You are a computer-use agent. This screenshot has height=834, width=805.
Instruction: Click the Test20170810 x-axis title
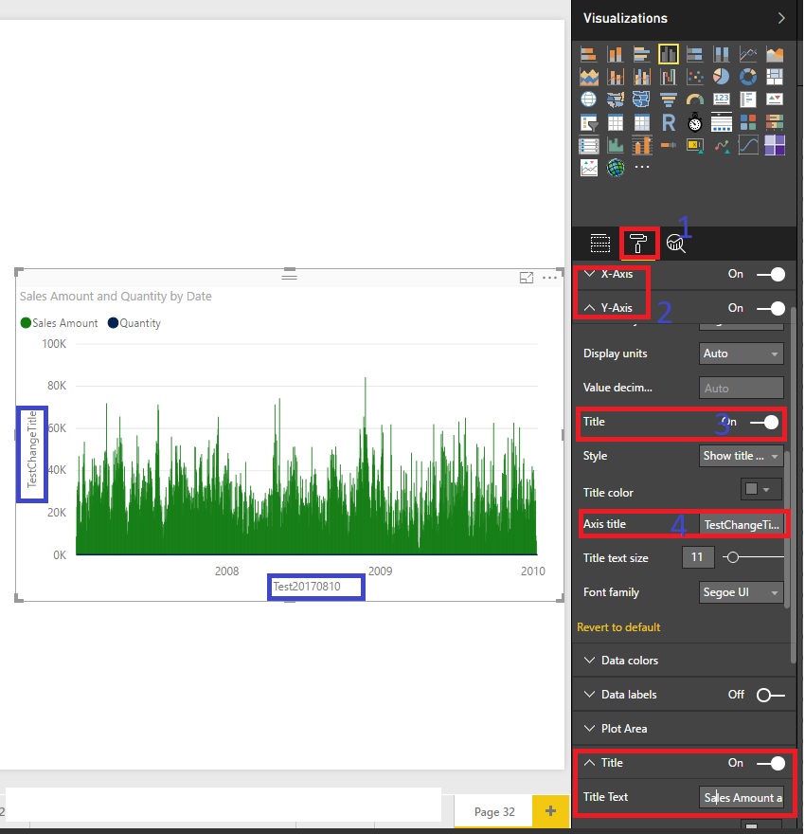tap(307, 586)
